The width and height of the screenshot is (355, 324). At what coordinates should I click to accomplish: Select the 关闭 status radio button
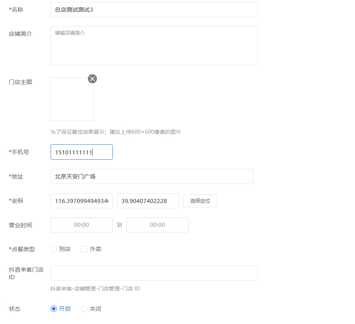tap(85, 309)
